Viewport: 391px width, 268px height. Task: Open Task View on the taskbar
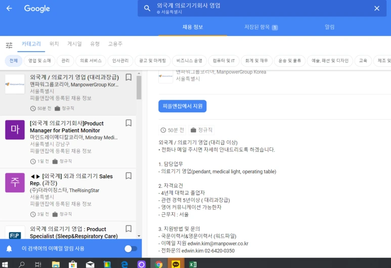click(x=38, y=264)
